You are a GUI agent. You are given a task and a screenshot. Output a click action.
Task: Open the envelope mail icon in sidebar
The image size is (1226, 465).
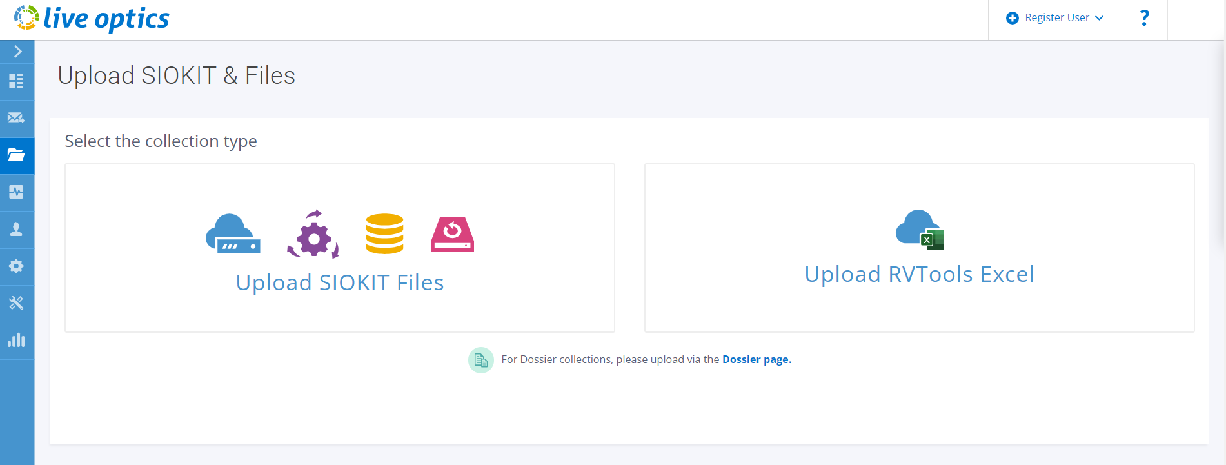pyautogui.click(x=16, y=118)
